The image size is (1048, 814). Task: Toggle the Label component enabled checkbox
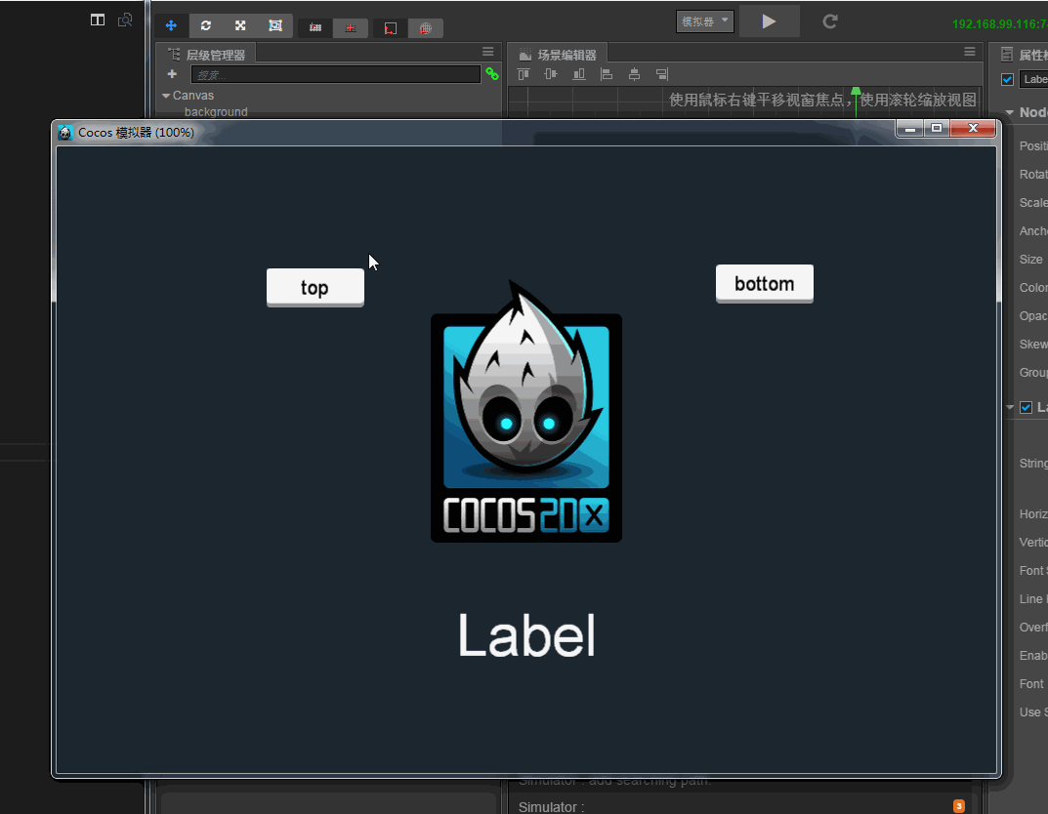click(1026, 407)
